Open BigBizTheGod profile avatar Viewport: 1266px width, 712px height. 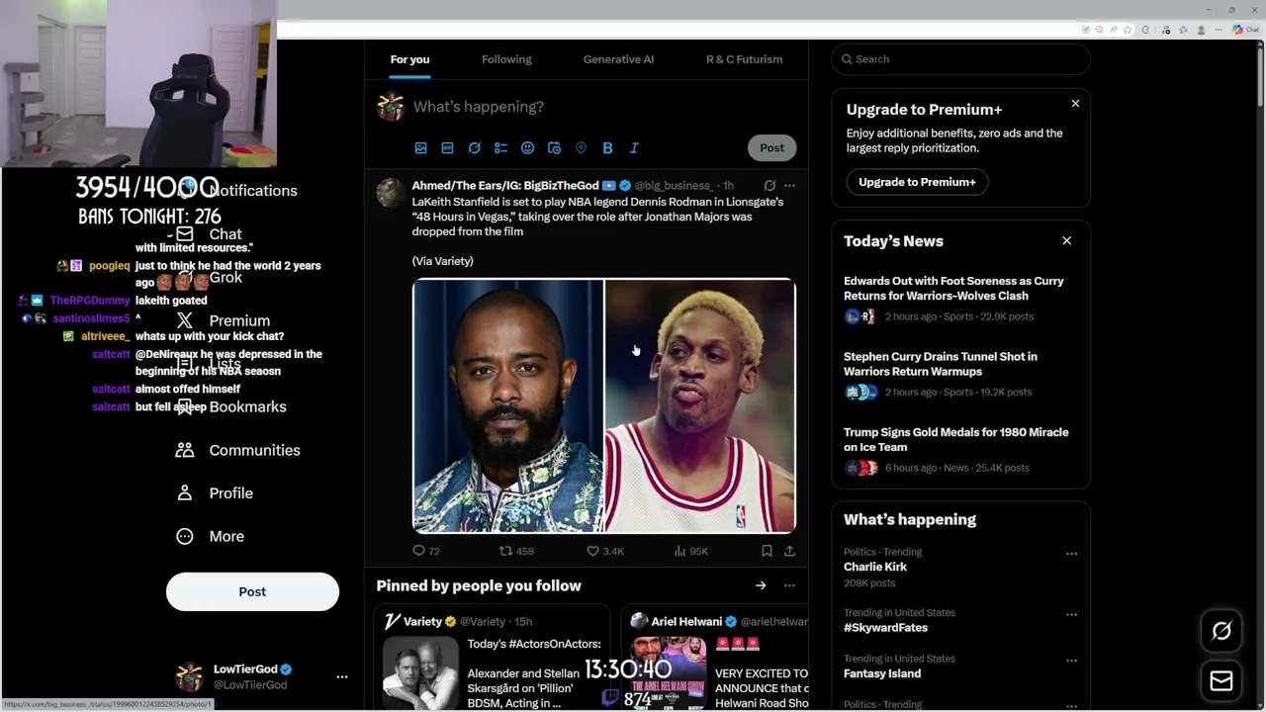[391, 193]
